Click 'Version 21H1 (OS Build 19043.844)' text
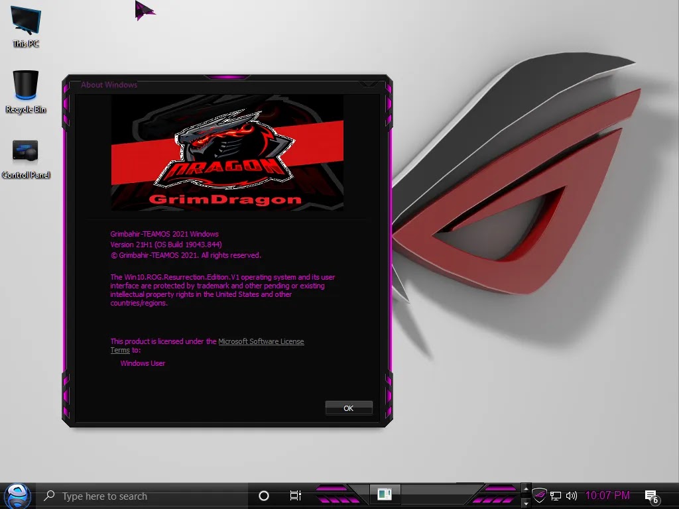Image resolution: width=679 pixels, height=509 pixels. pos(166,245)
